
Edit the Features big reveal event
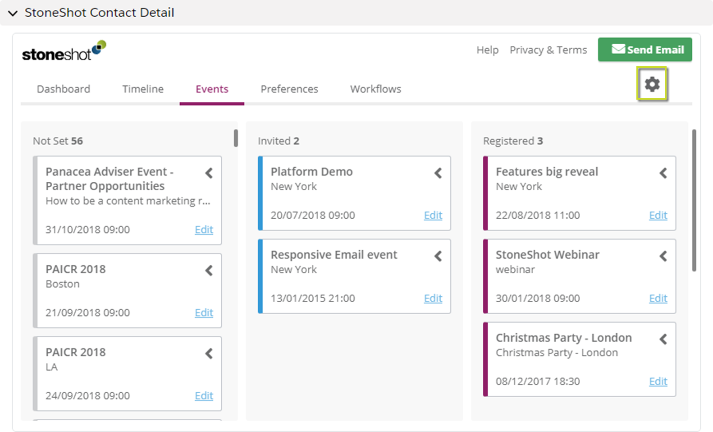point(658,215)
